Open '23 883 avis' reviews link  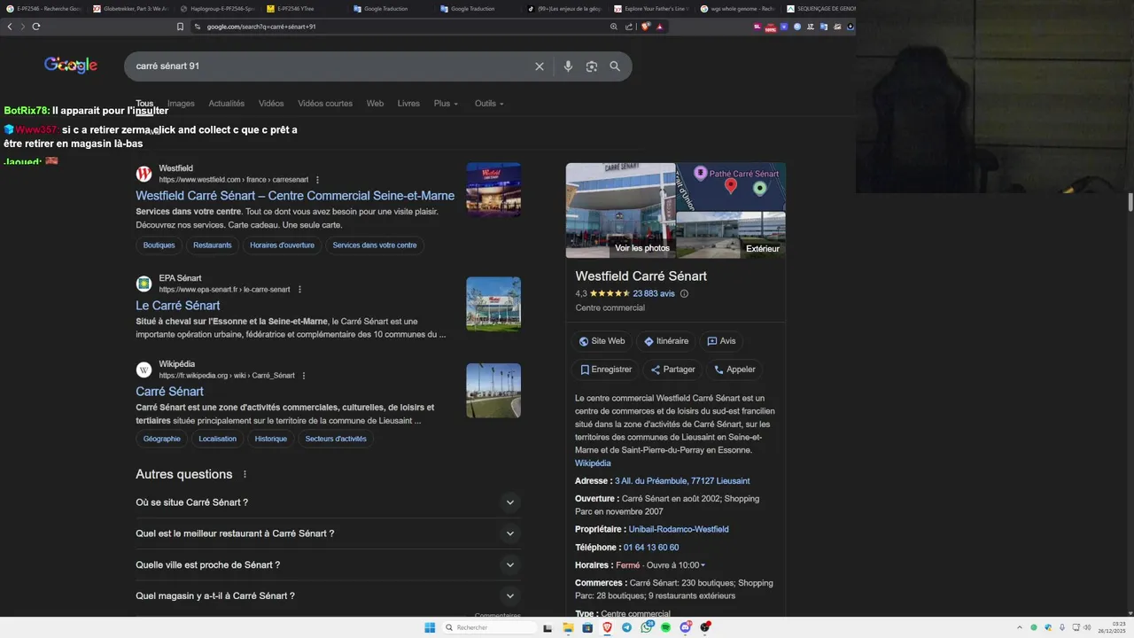[x=654, y=293]
